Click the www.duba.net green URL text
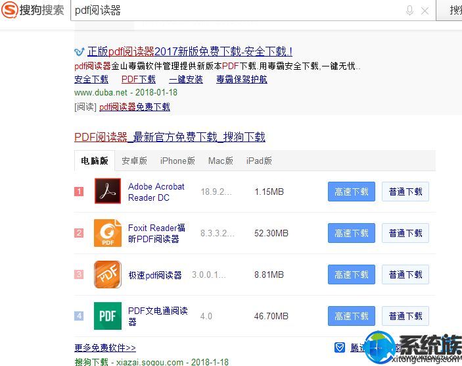The height and width of the screenshot is (366, 462). click(101, 92)
